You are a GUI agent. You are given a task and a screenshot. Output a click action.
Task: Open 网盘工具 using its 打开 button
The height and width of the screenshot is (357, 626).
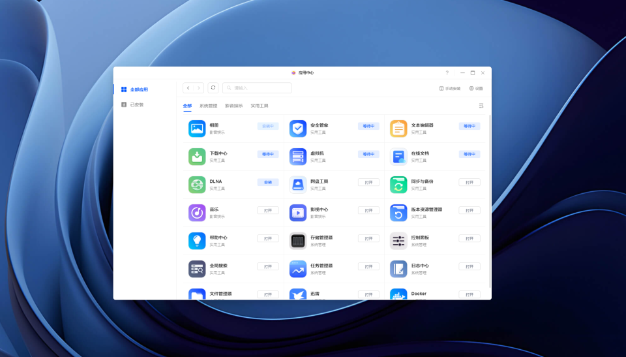coord(368,182)
